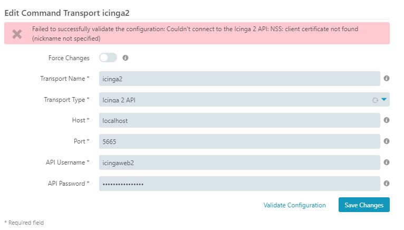Click the refresh spinner in Transport Type
Screen dimensions: 404x230
point(375,100)
